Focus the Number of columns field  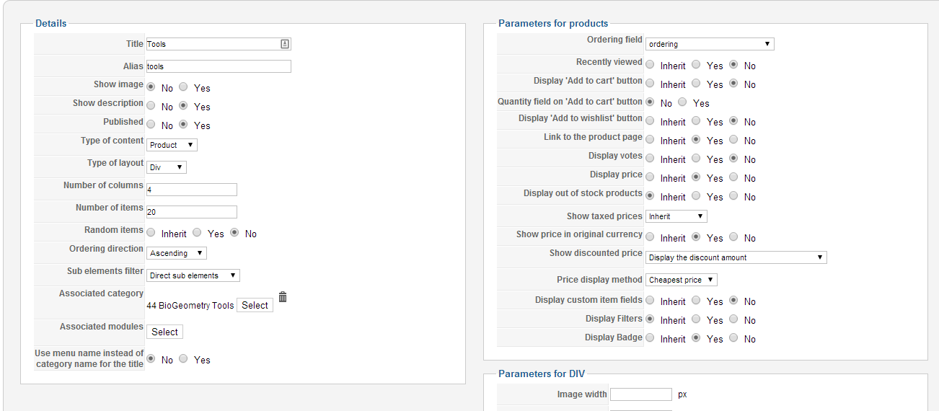coord(191,190)
